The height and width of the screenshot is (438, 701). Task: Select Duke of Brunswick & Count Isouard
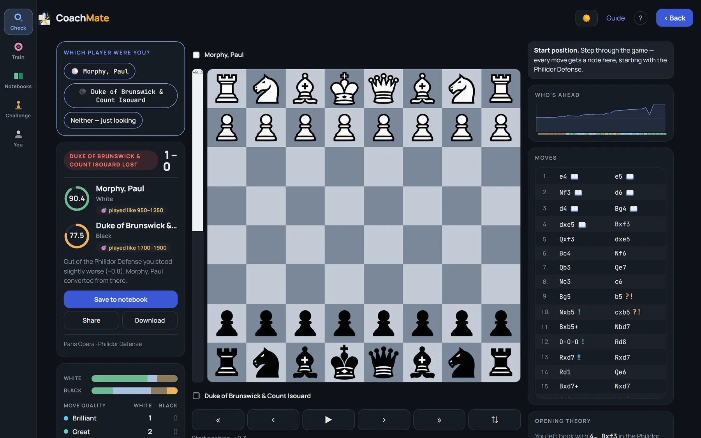pos(121,96)
